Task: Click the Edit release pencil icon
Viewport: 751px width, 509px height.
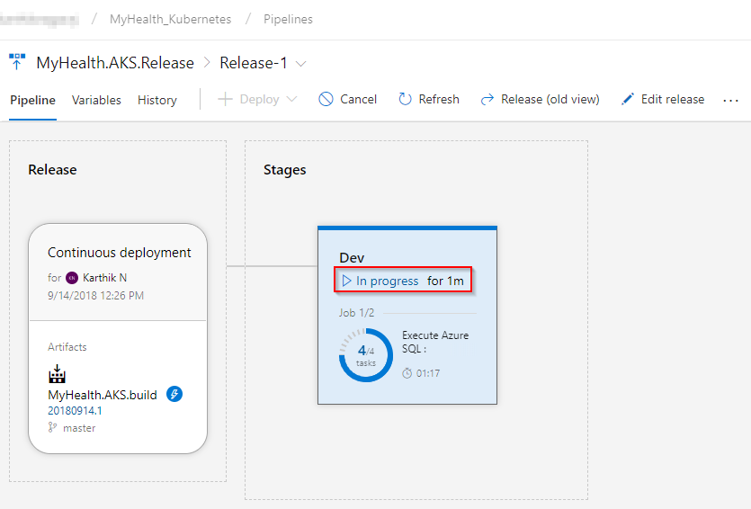Action: click(628, 99)
